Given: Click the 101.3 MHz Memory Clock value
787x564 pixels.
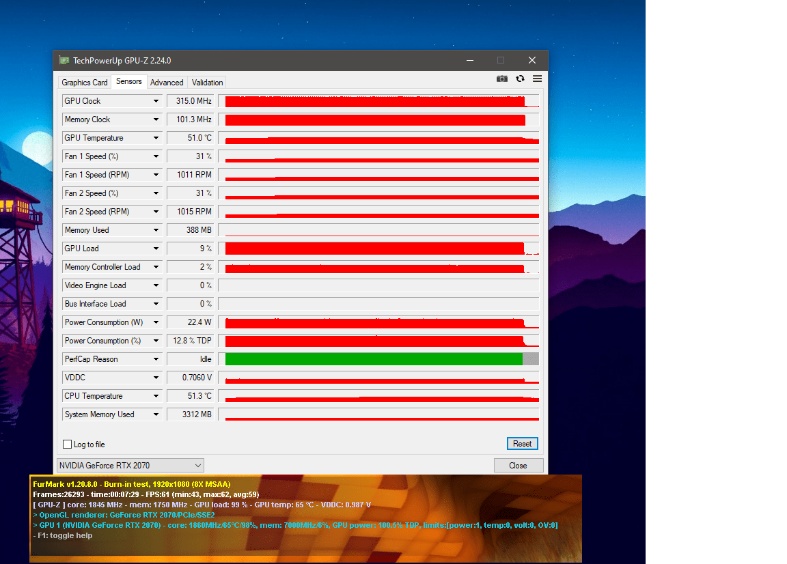Looking at the screenshot, I should (190, 119).
